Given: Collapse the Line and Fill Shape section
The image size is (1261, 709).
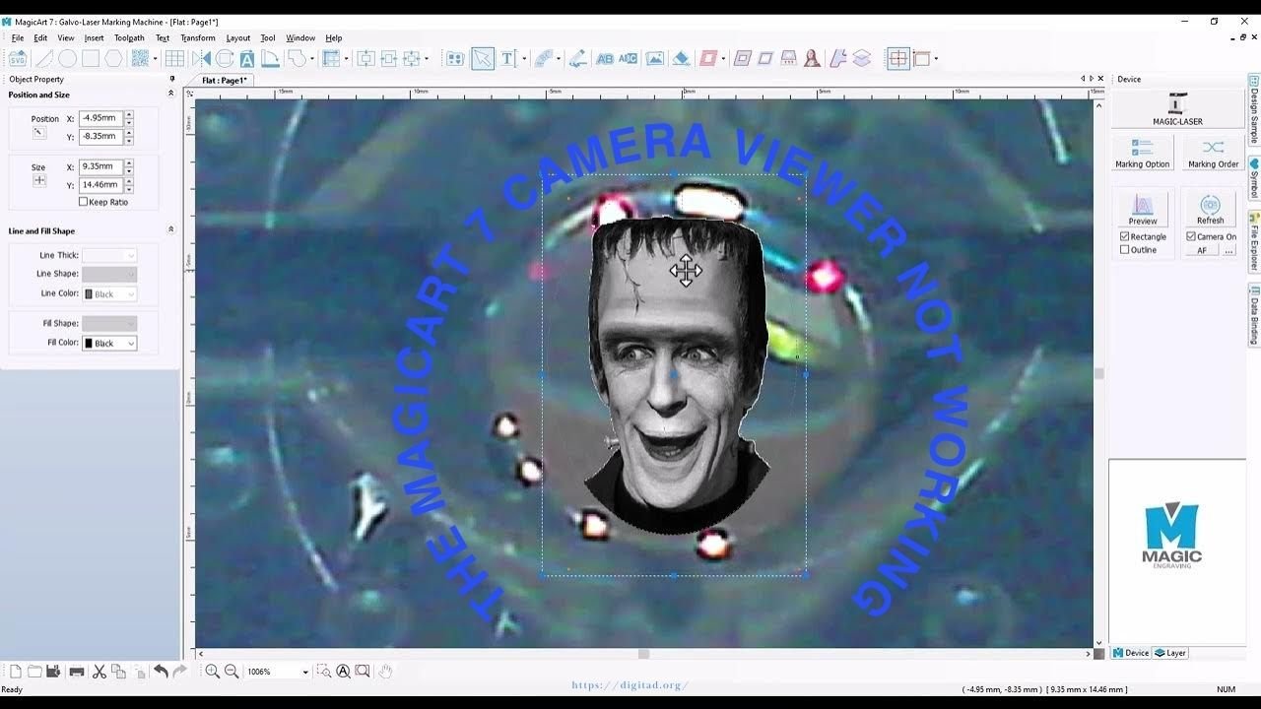Looking at the screenshot, I should [x=171, y=230].
